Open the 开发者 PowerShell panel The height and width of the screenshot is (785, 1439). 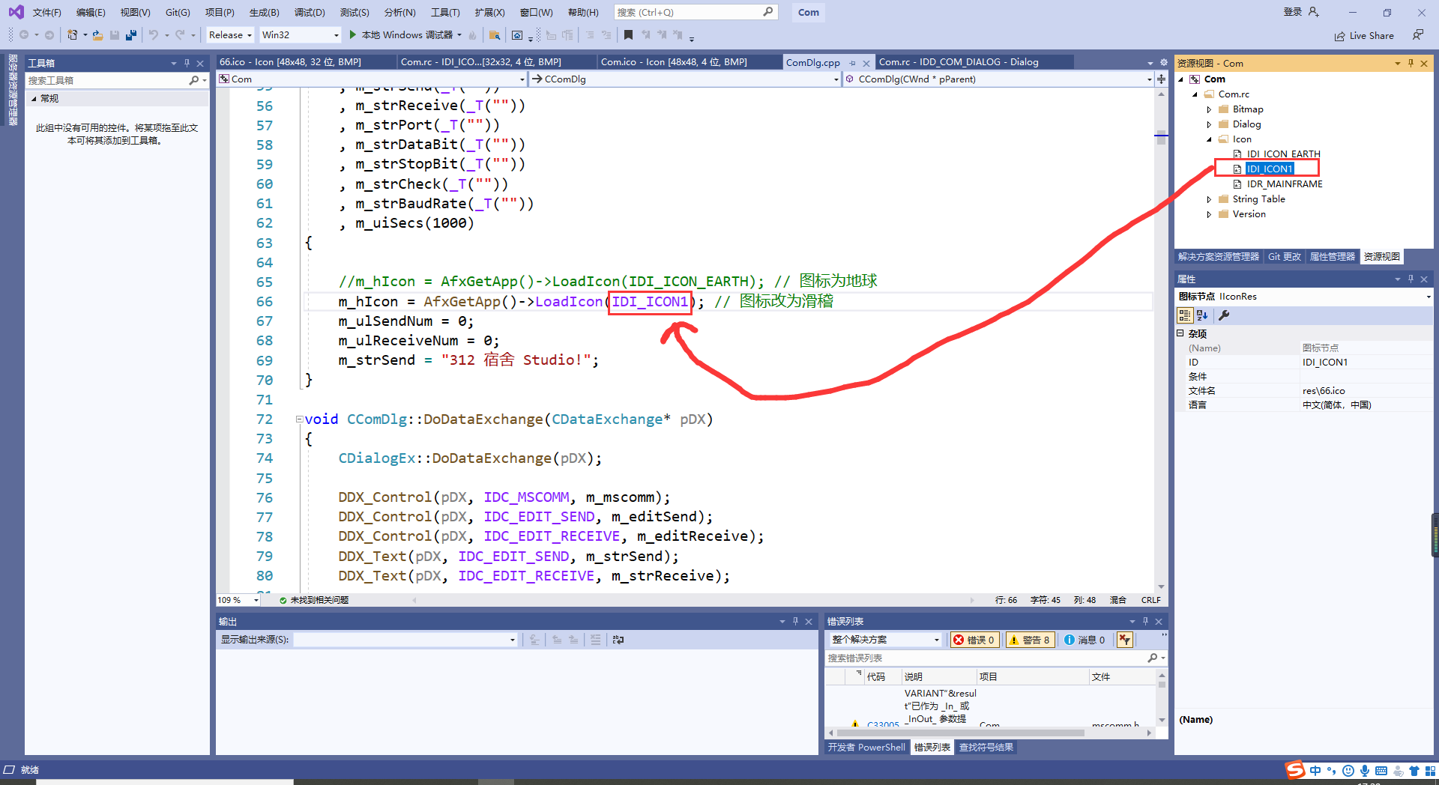tap(866, 747)
